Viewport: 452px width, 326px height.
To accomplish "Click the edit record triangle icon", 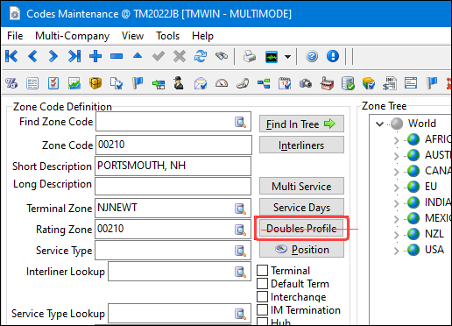I will pos(138,56).
